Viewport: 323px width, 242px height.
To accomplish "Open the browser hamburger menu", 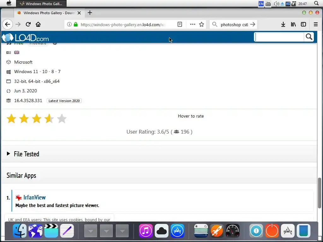I will 315,25.
